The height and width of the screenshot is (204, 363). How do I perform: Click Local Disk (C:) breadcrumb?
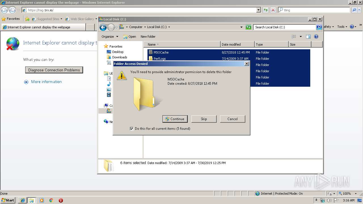point(157,27)
